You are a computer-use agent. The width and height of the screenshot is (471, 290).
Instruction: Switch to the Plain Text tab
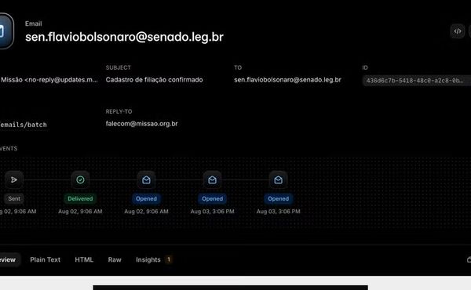[45, 259]
